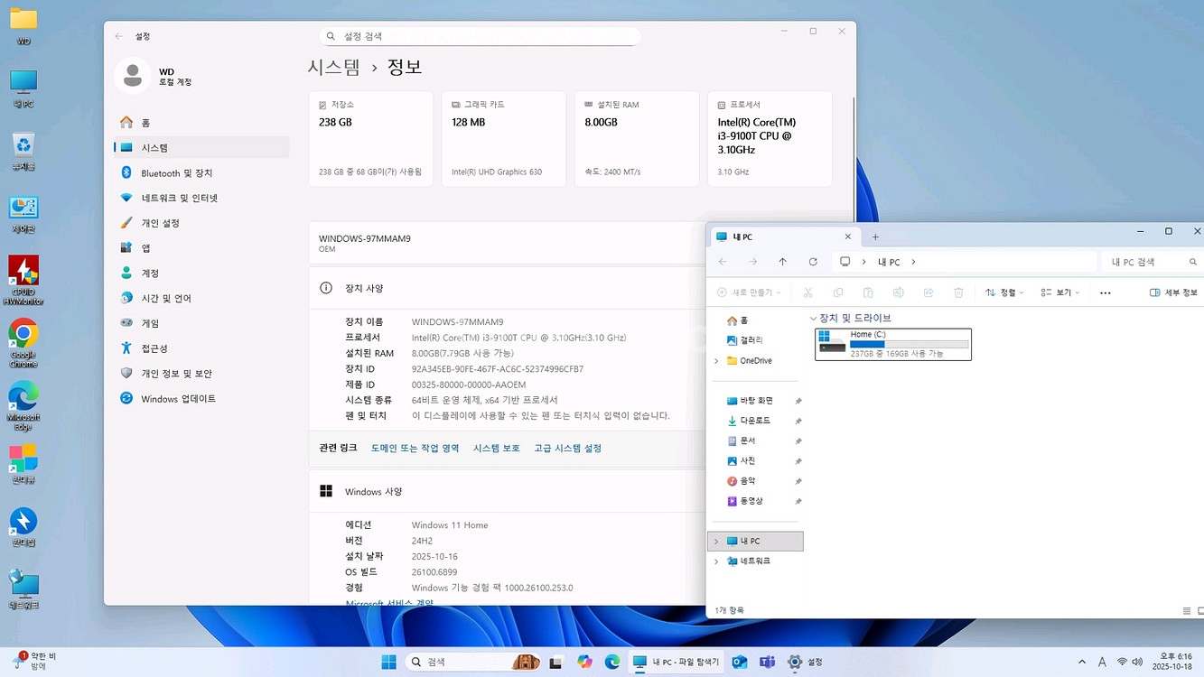The width and height of the screenshot is (1204, 677).
Task: Open the 보기 view dropdown
Action: 1059,292
